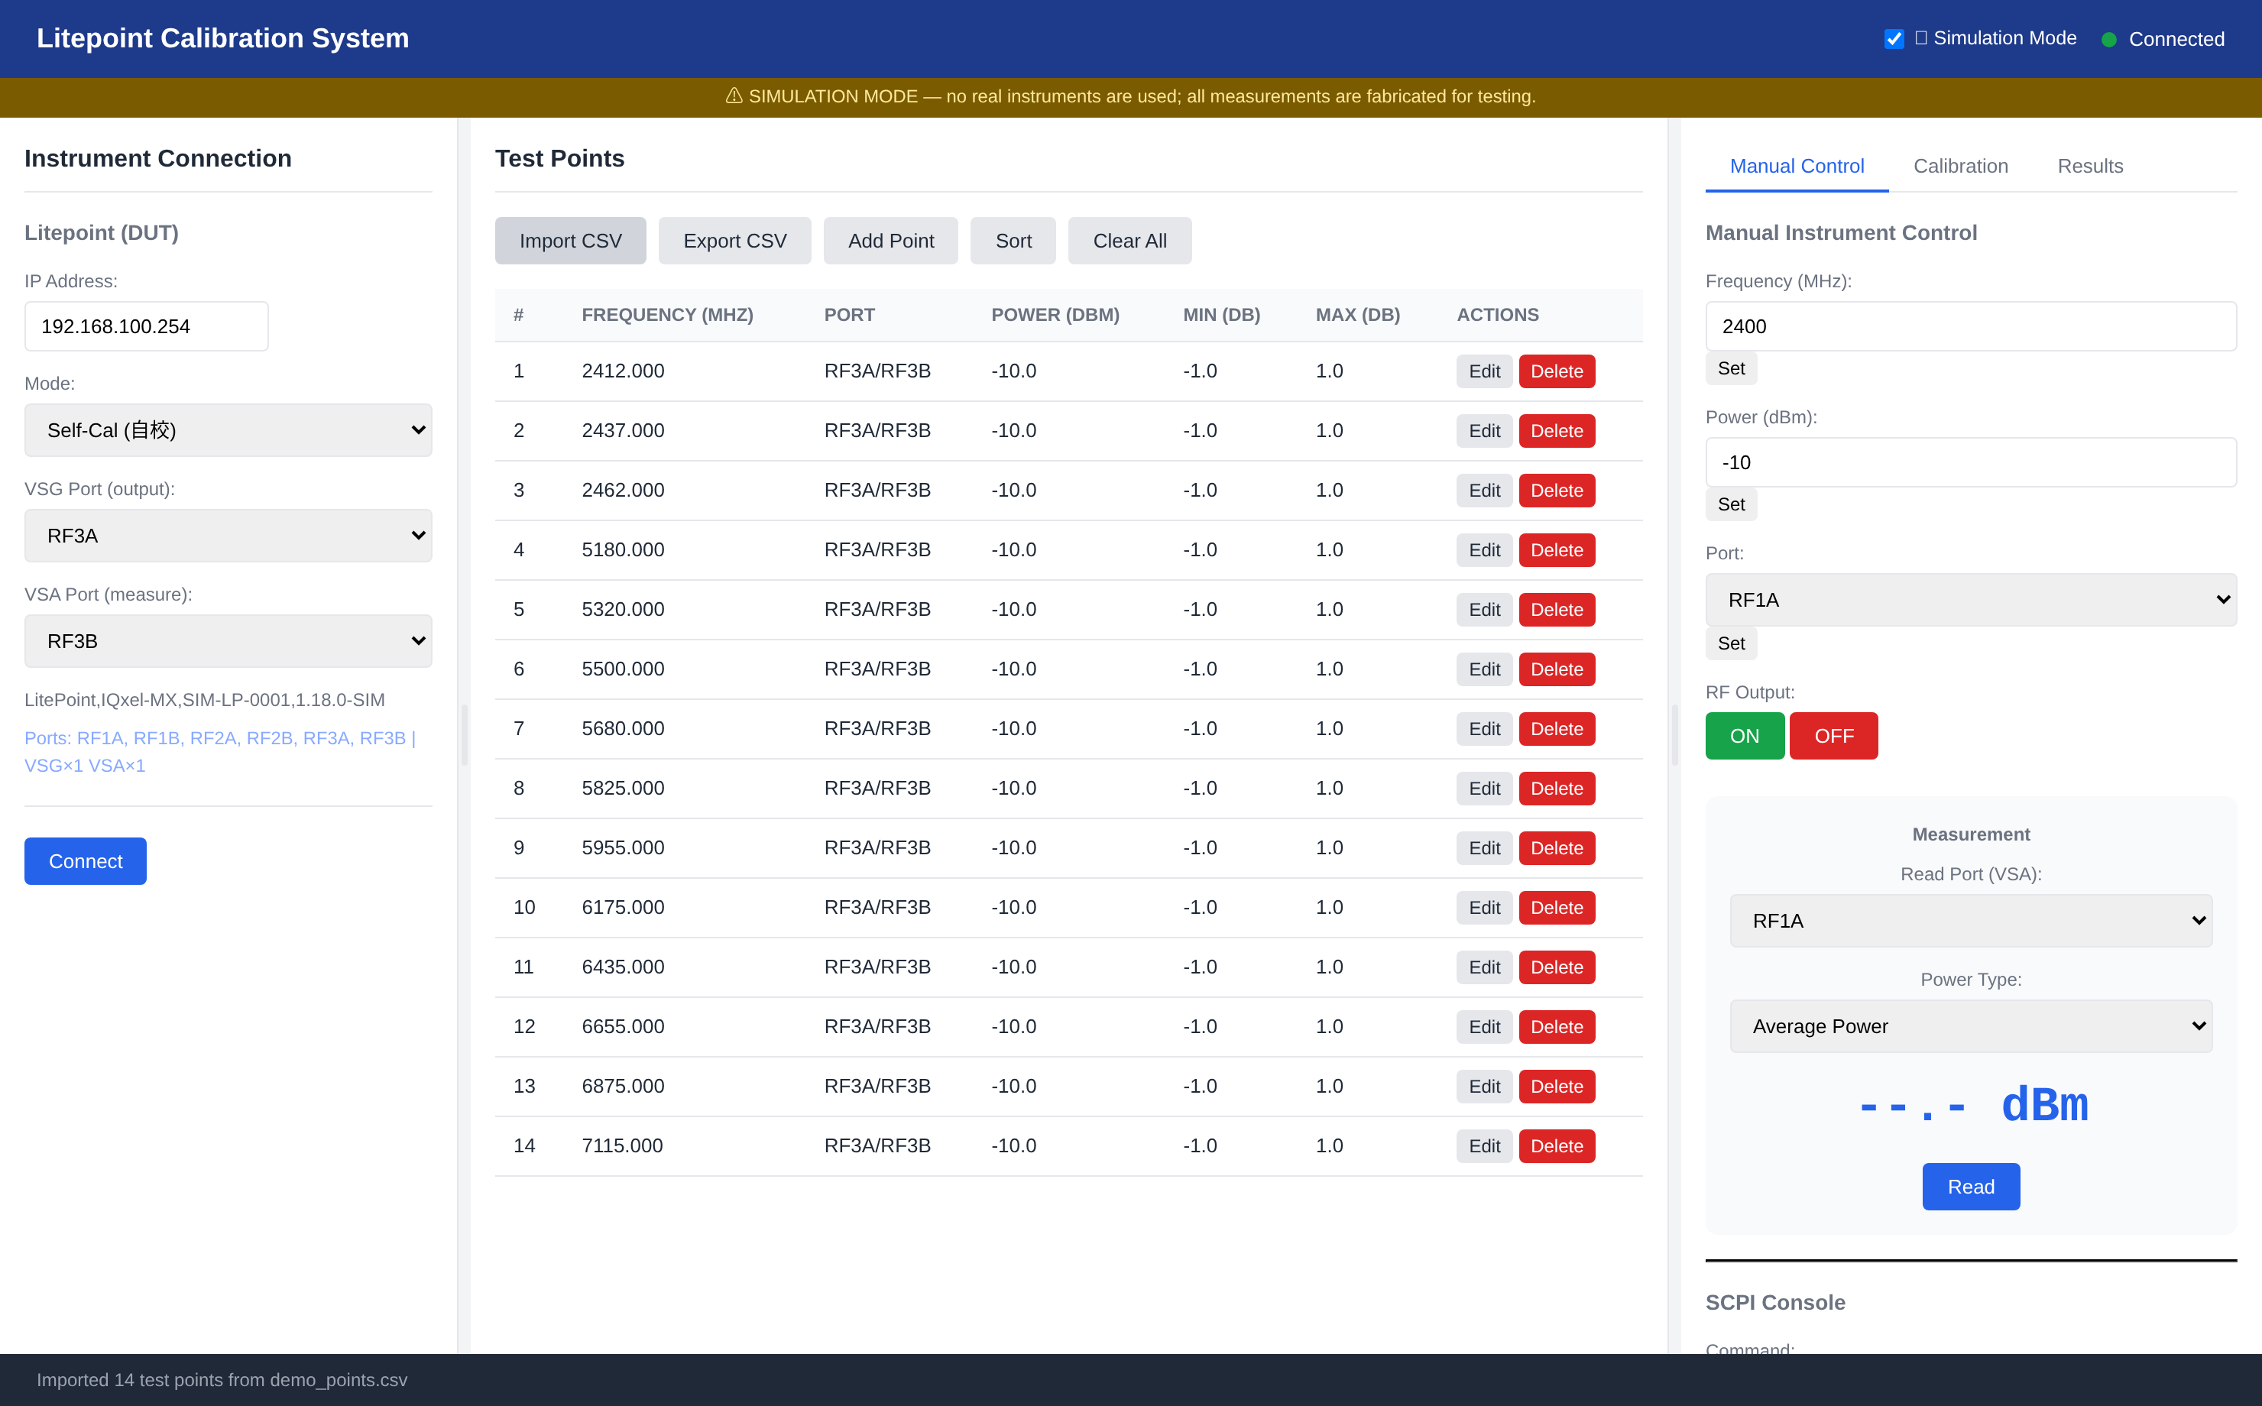Focus the Power (dBm) input field

[x=1971, y=462]
